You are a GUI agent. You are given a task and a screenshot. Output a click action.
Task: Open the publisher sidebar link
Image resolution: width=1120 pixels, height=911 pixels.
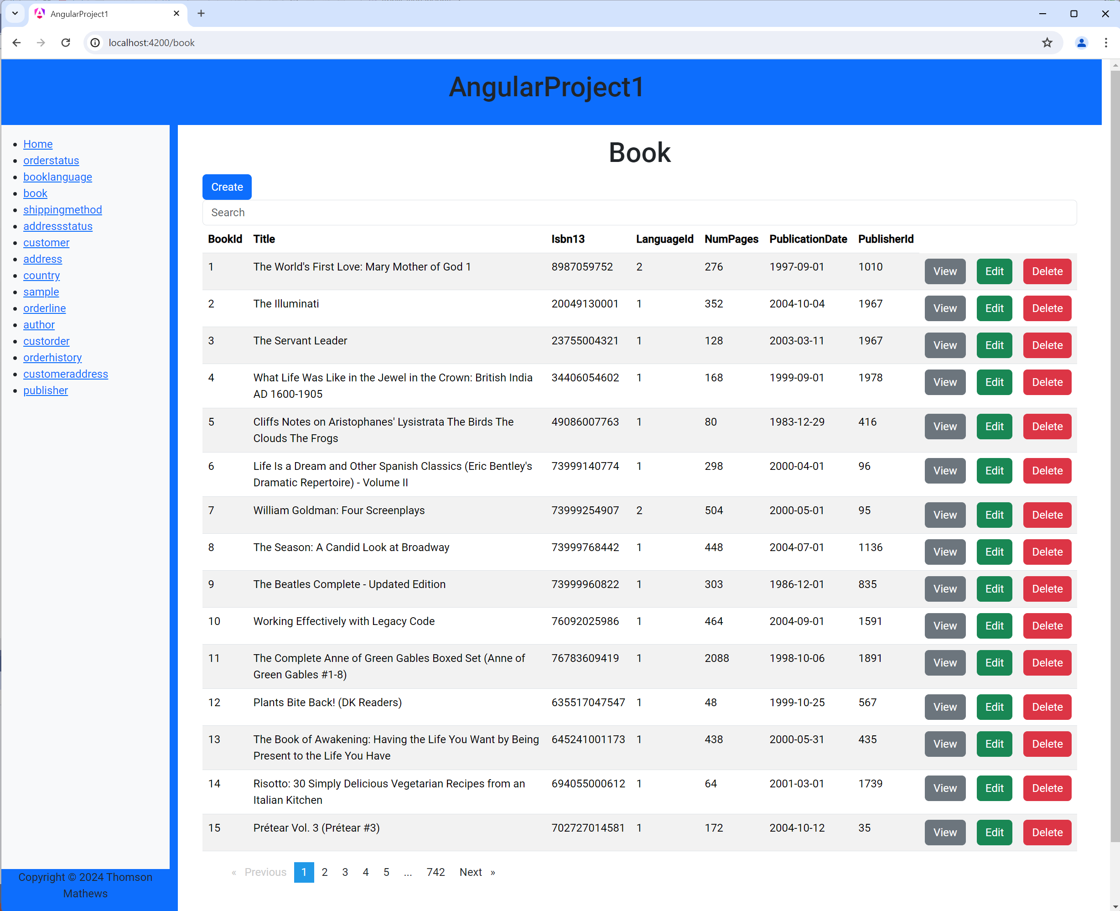tap(46, 390)
